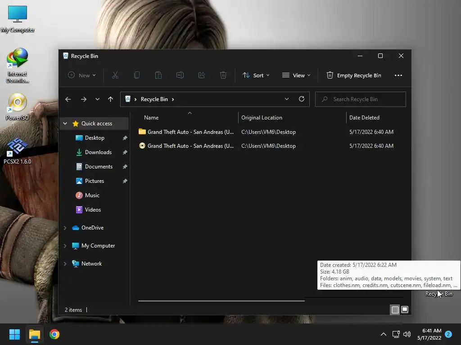Click the pin icon beside Downloads
Screen dimensions: 461x345
click(125, 152)
